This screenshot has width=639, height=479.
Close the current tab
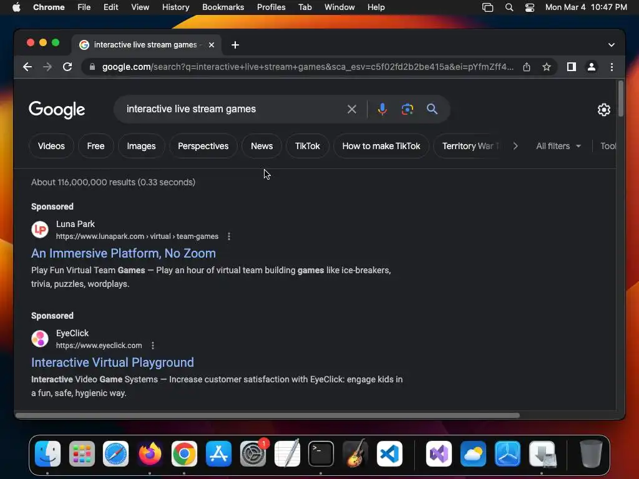[212, 45]
